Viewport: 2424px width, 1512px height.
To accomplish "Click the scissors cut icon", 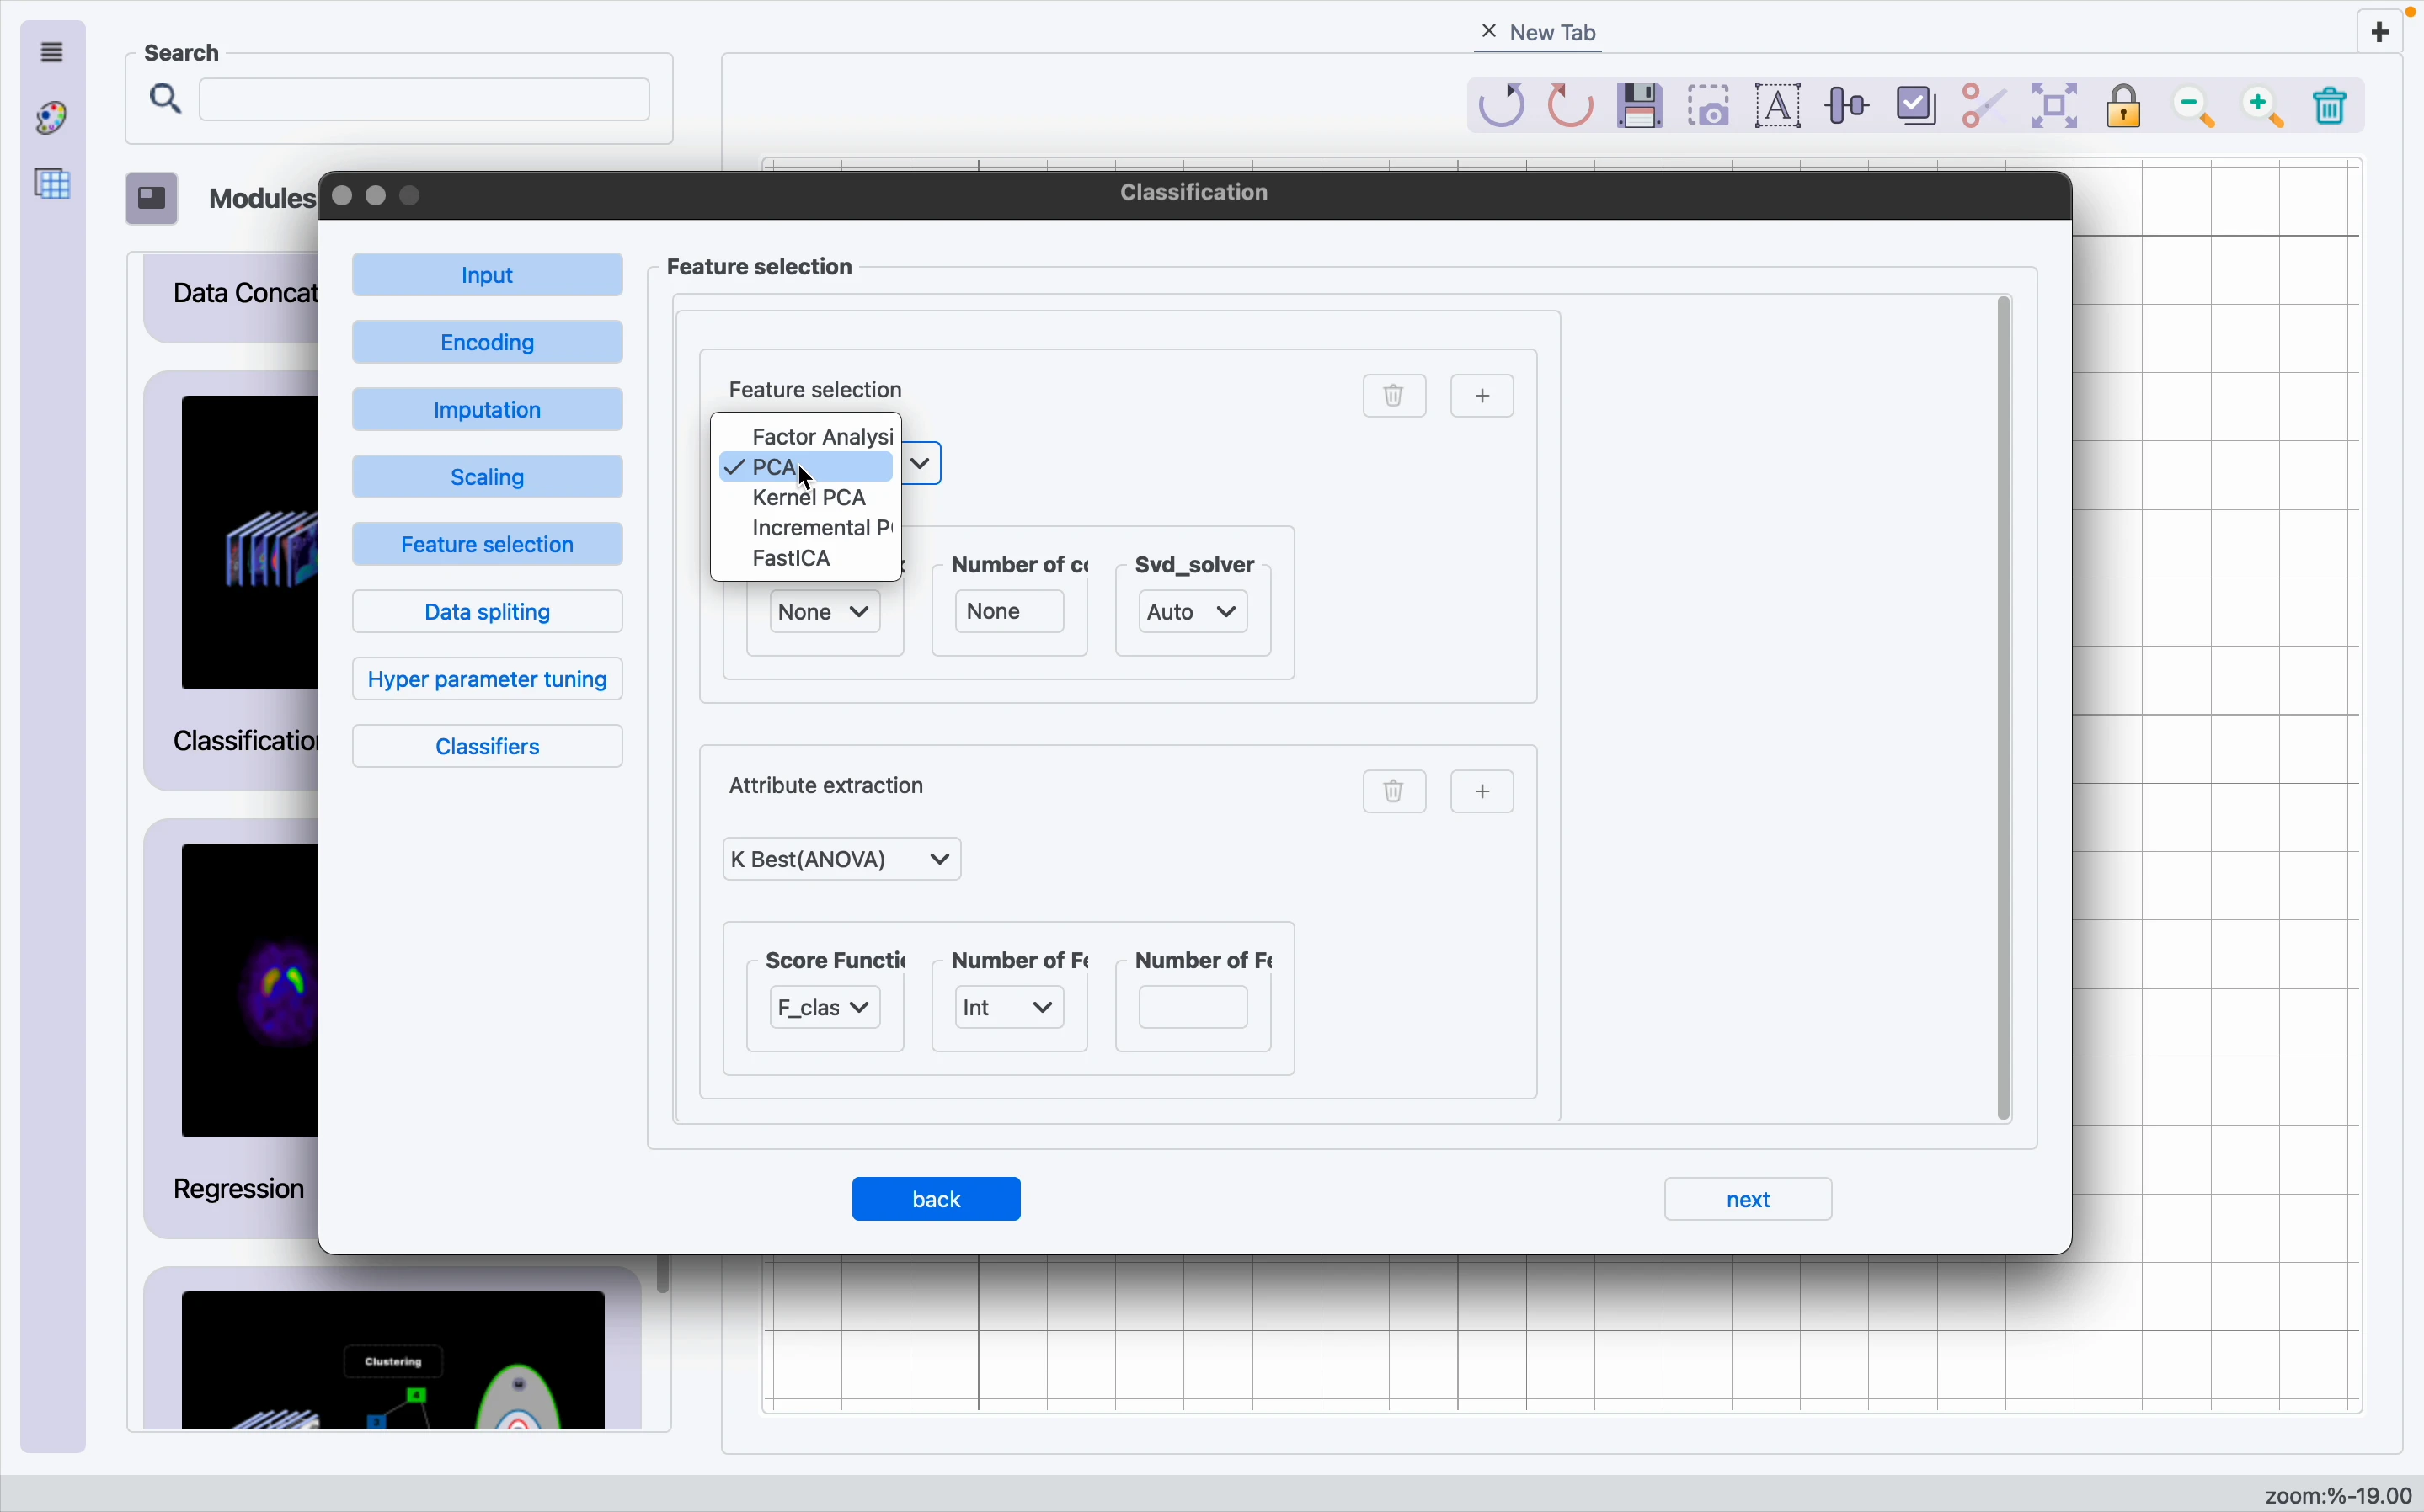I will click(x=1985, y=106).
